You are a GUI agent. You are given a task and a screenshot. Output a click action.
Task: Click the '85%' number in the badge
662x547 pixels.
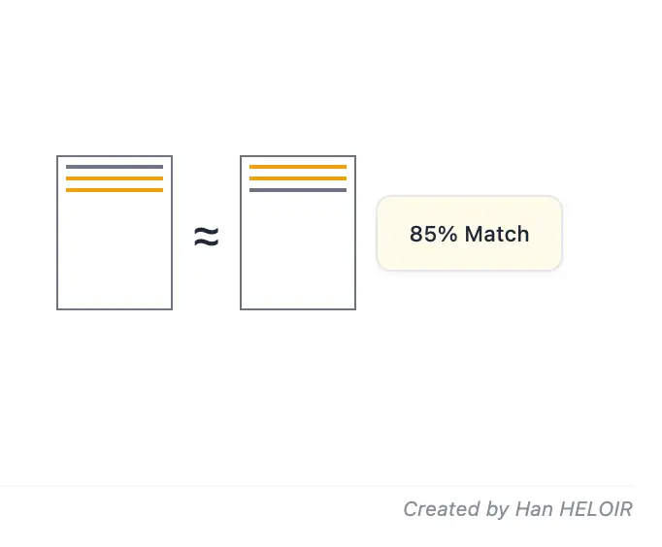click(x=434, y=234)
